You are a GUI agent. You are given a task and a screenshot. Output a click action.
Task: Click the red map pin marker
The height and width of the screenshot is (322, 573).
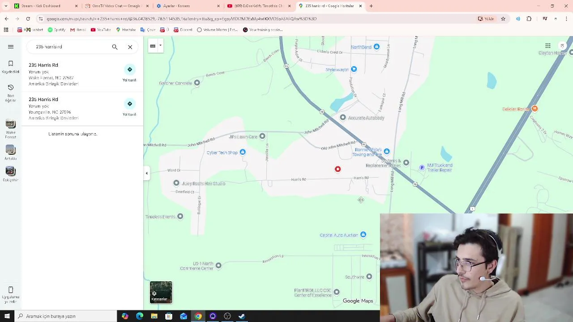click(x=338, y=169)
